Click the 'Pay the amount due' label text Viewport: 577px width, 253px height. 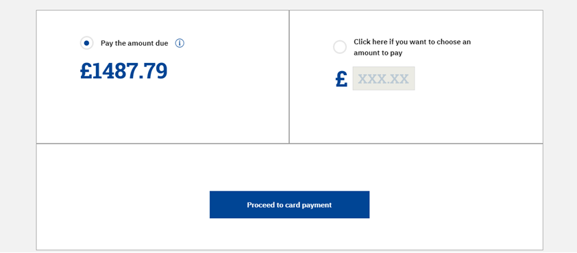pyautogui.click(x=134, y=43)
